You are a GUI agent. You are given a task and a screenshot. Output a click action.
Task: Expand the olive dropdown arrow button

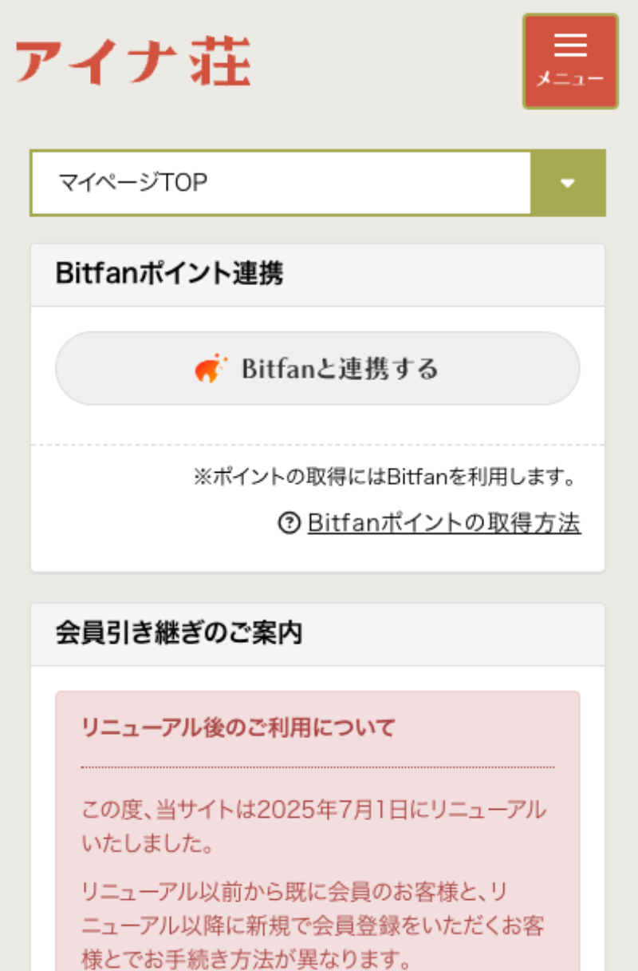568,183
